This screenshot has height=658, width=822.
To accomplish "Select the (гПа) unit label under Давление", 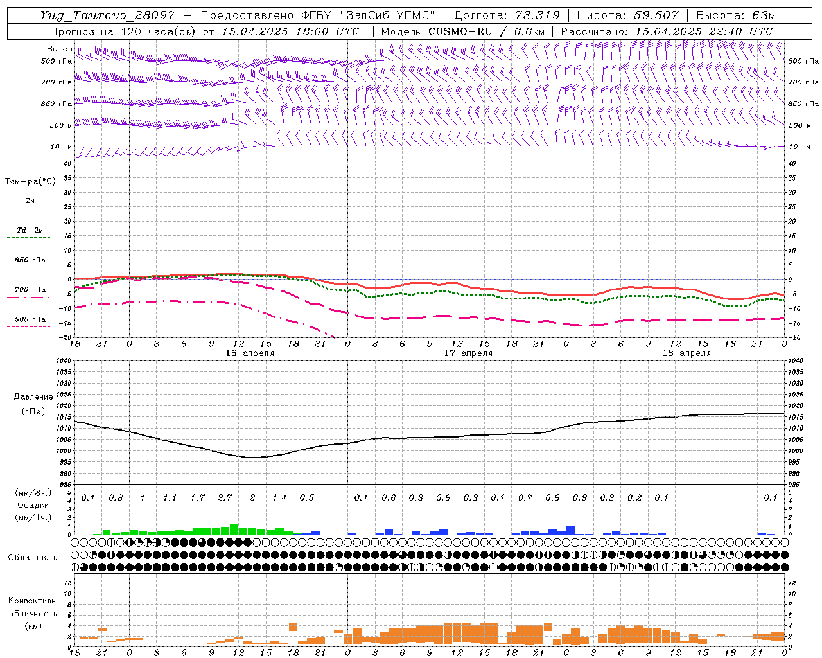I will point(33,412).
